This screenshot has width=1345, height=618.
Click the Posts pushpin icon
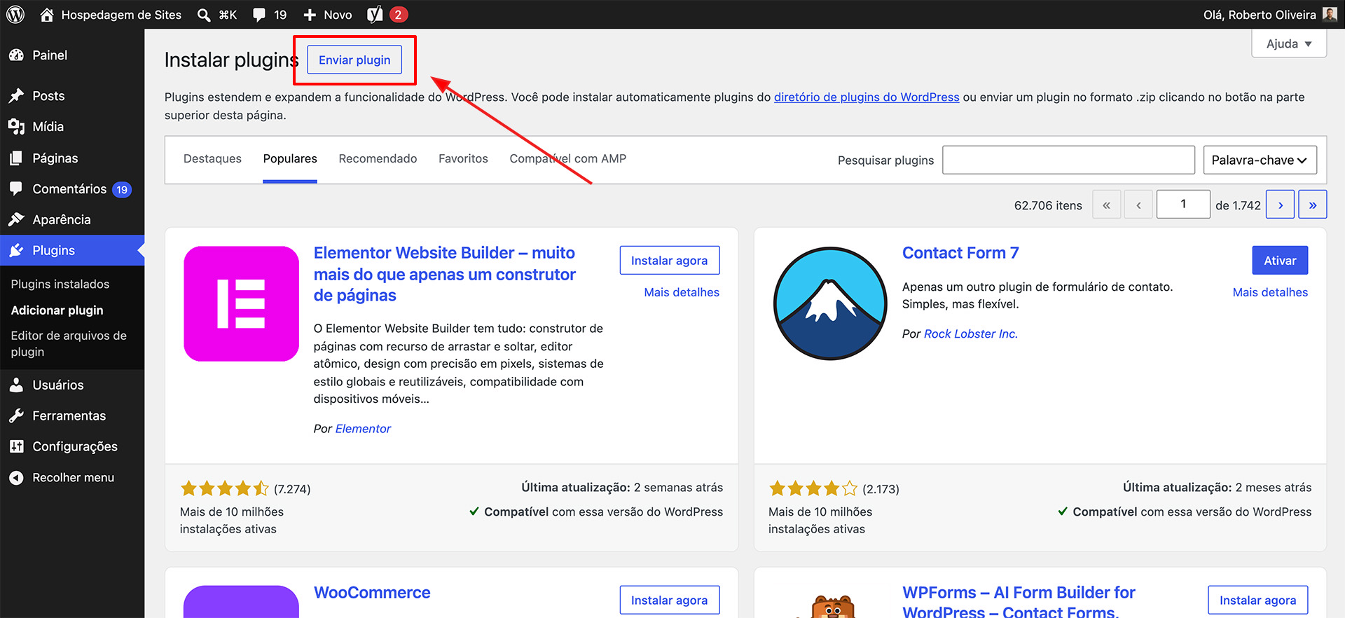point(16,96)
